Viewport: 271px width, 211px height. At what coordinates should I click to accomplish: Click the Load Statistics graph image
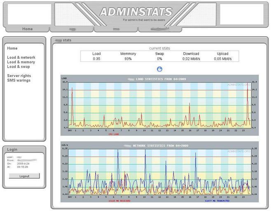click(x=159, y=105)
